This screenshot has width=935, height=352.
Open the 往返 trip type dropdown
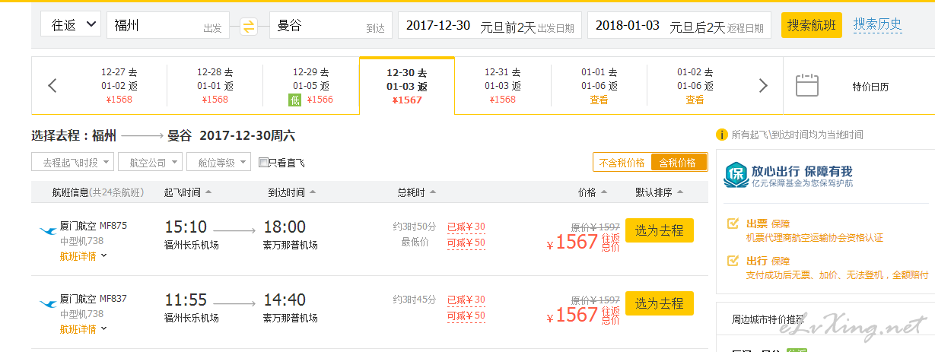[71, 25]
